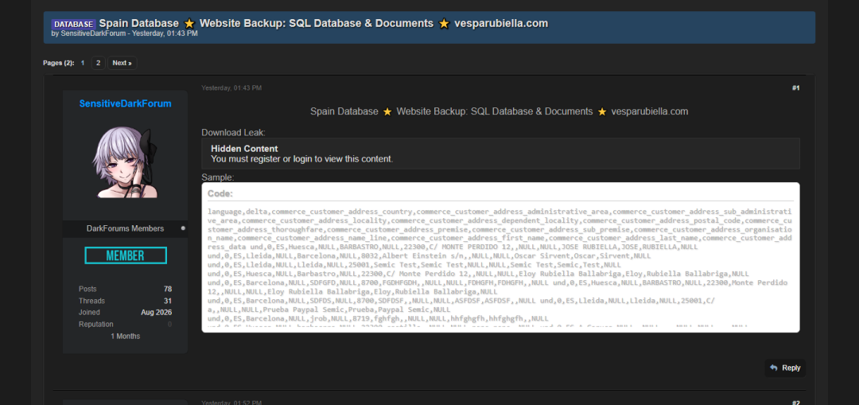The height and width of the screenshot is (405, 859).
Task: Click the Next page button
Action: point(122,63)
